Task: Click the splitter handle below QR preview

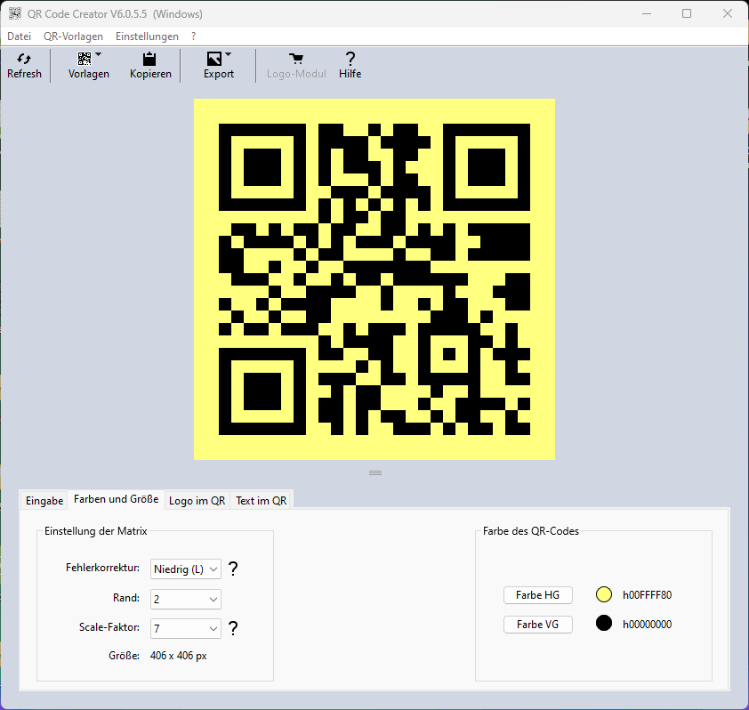Action: [375, 473]
